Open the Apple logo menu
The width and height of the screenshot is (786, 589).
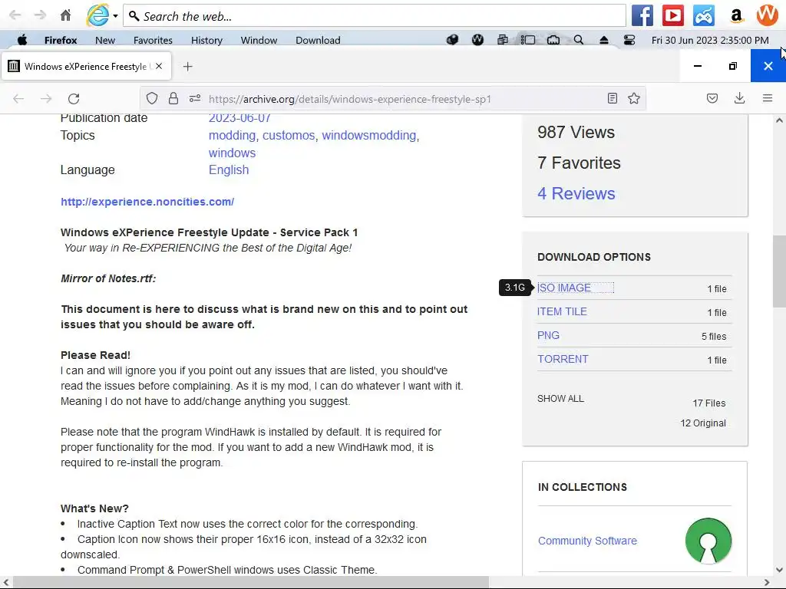tap(22, 40)
